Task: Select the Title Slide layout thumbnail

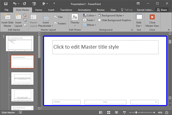Action: click(23, 79)
